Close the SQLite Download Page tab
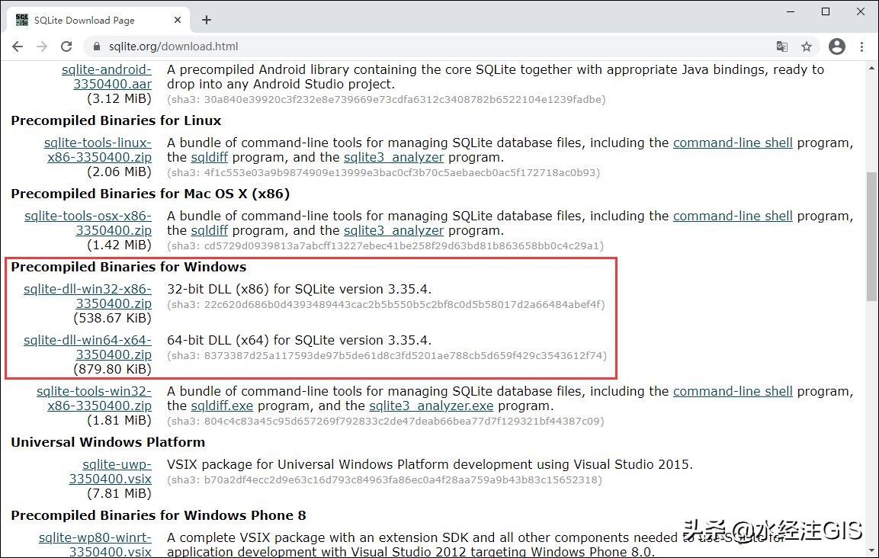 pyautogui.click(x=177, y=20)
